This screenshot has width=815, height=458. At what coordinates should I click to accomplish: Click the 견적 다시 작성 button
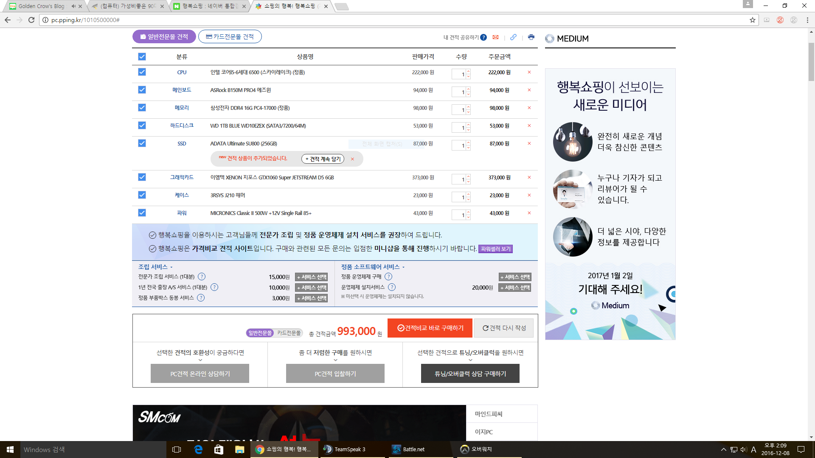(x=504, y=328)
